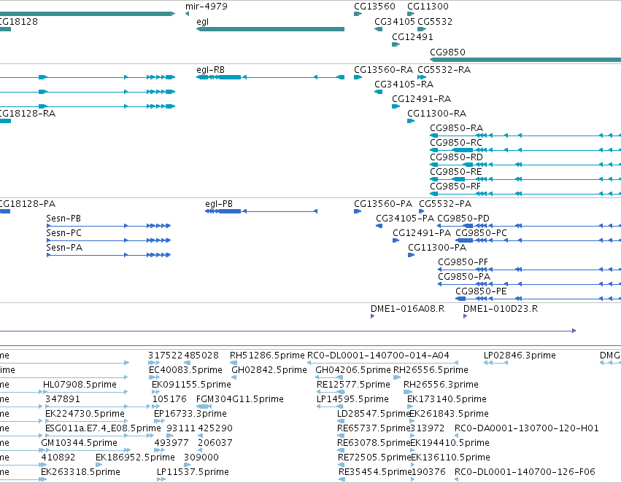Select the CG12491 gene label
The image size is (621, 483).
[x=413, y=36]
